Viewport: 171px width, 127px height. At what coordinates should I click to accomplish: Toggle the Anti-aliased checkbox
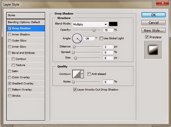(x=89, y=74)
